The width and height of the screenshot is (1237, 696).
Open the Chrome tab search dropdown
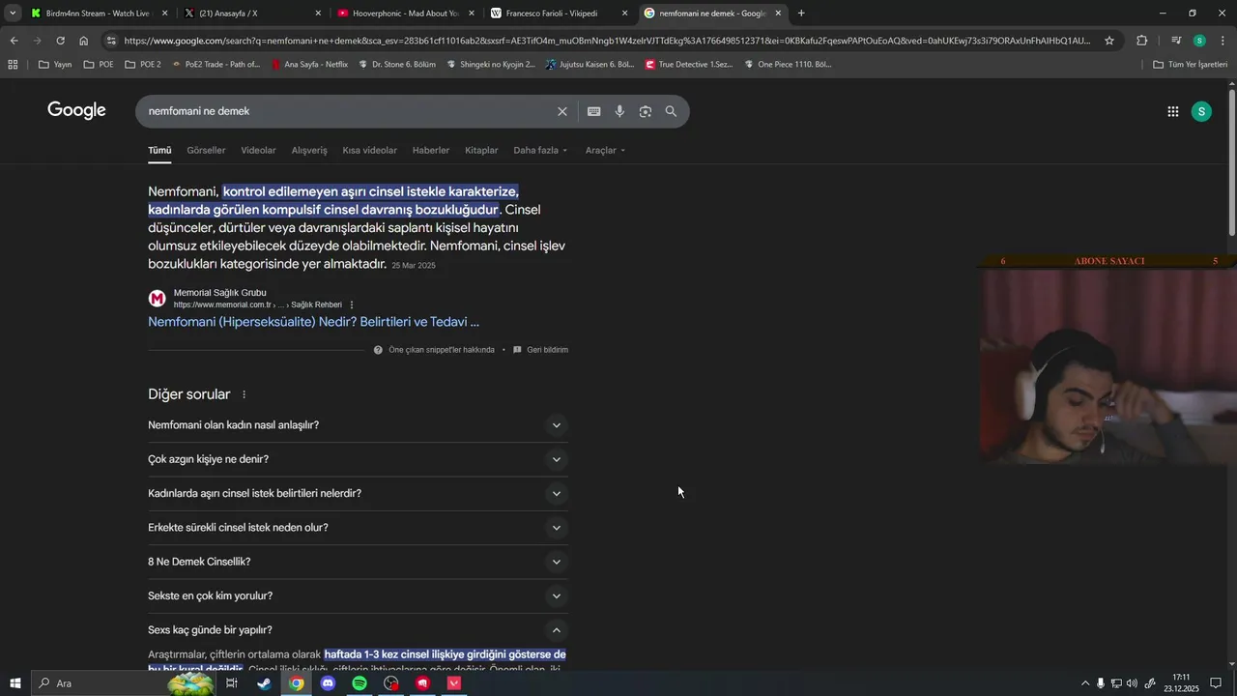click(13, 14)
